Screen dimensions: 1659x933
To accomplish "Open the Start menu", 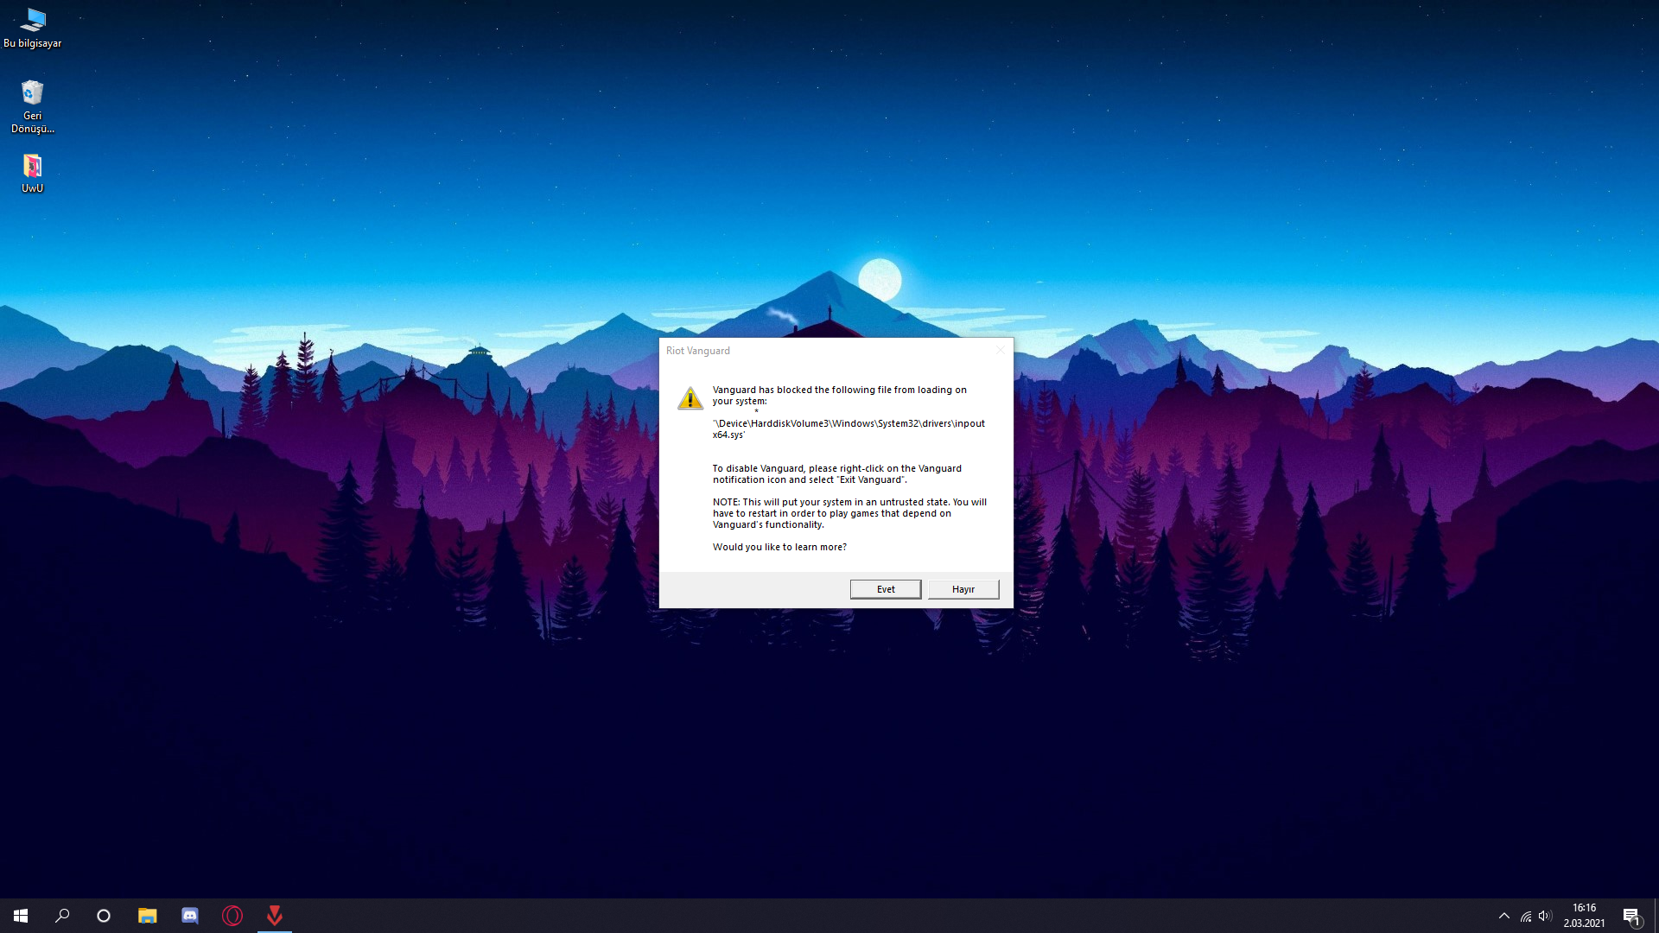I will point(20,915).
